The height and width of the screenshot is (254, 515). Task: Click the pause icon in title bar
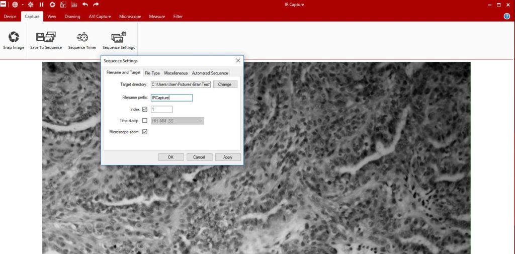[41, 5]
